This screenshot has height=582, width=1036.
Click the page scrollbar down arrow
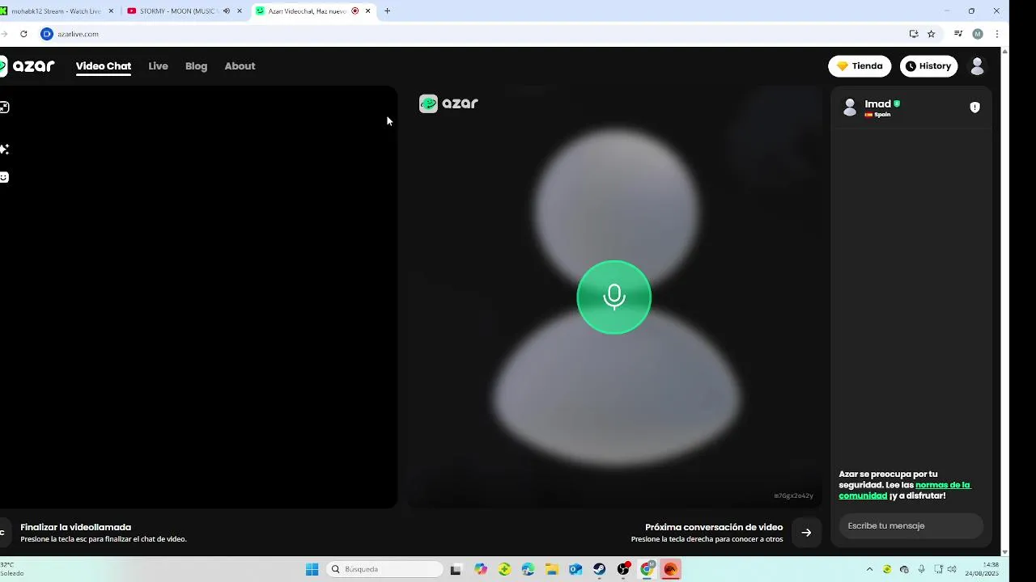(x=1004, y=552)
